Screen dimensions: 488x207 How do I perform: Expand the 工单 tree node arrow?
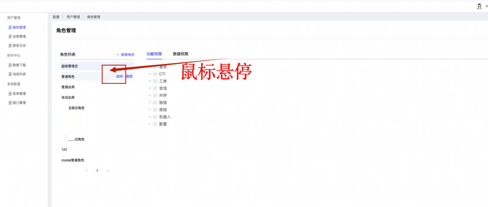(x=150, y=81)
